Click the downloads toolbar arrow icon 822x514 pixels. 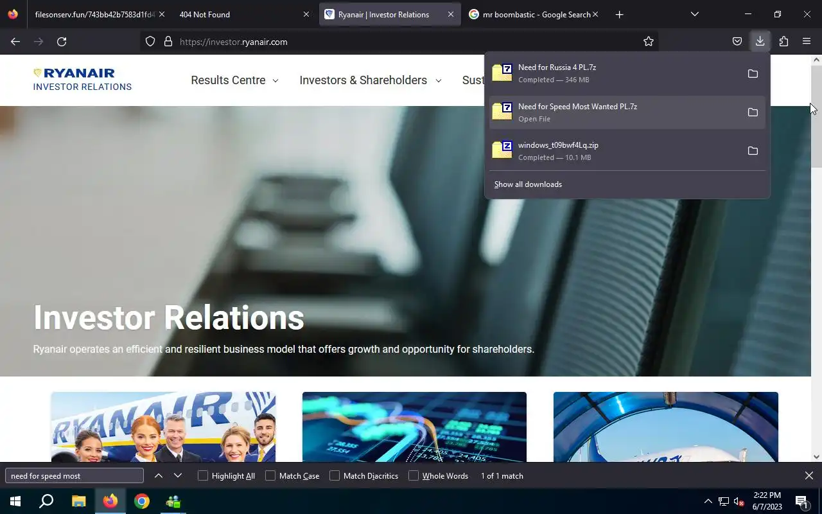click(760, 42)
